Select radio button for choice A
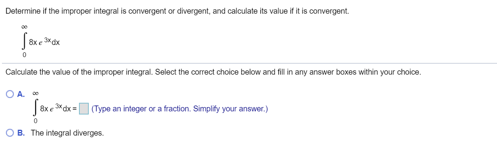The height and width of the screenshot is (161, 497). (x=10, y=94)
